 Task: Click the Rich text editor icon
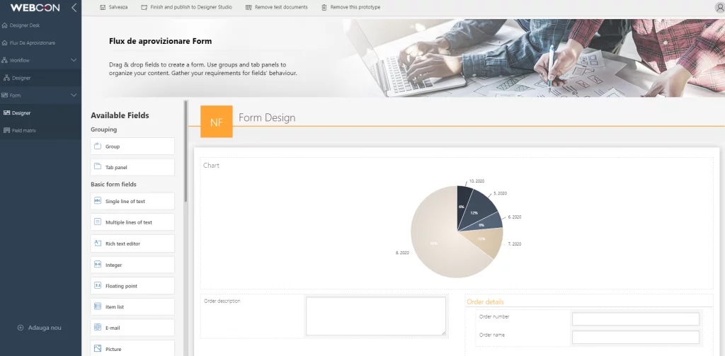[x=98, y=243]
